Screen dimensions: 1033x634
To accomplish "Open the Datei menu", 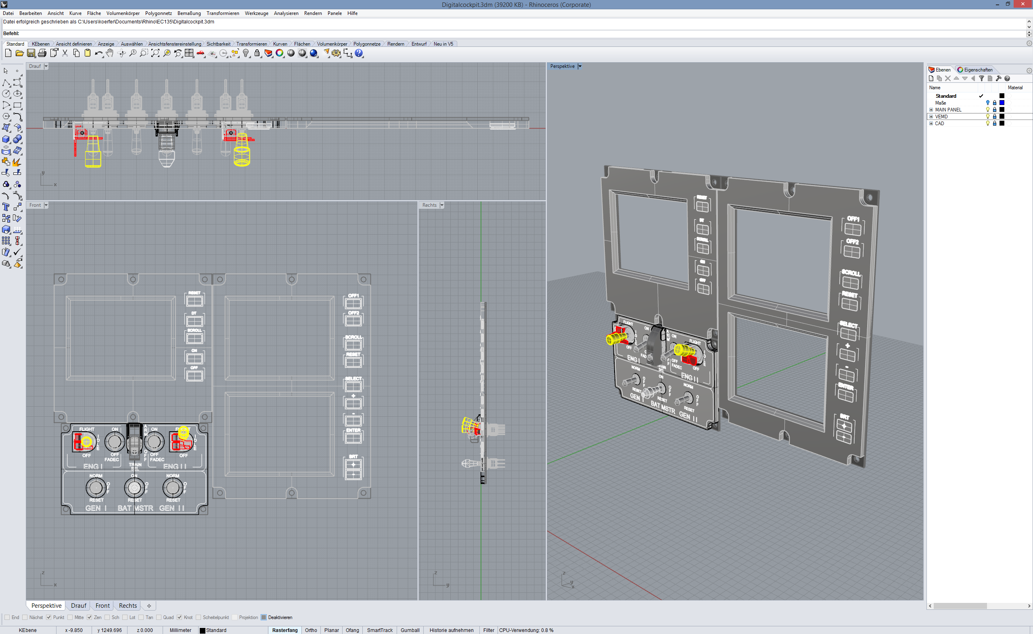I will point(8,13).
